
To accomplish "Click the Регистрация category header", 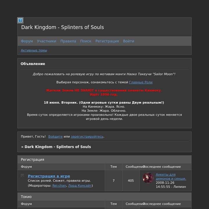I will [x=105, y=160].
